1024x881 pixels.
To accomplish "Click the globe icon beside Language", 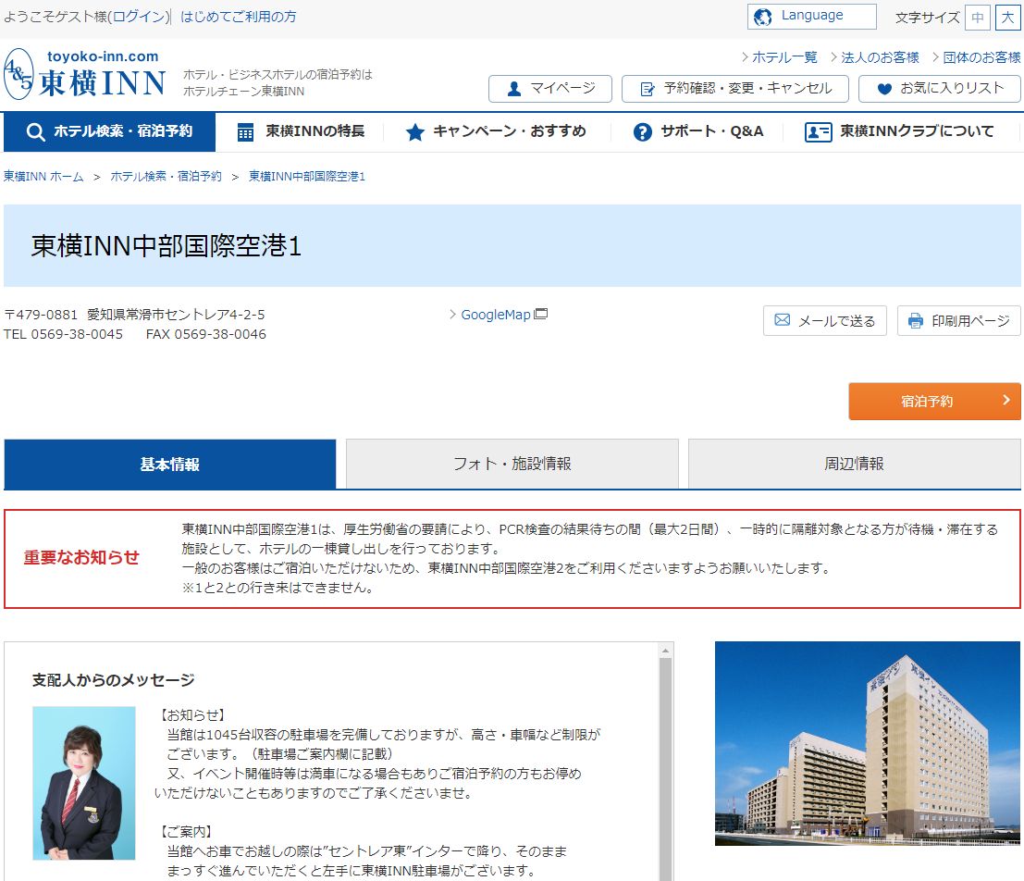I will click(763, 17).
